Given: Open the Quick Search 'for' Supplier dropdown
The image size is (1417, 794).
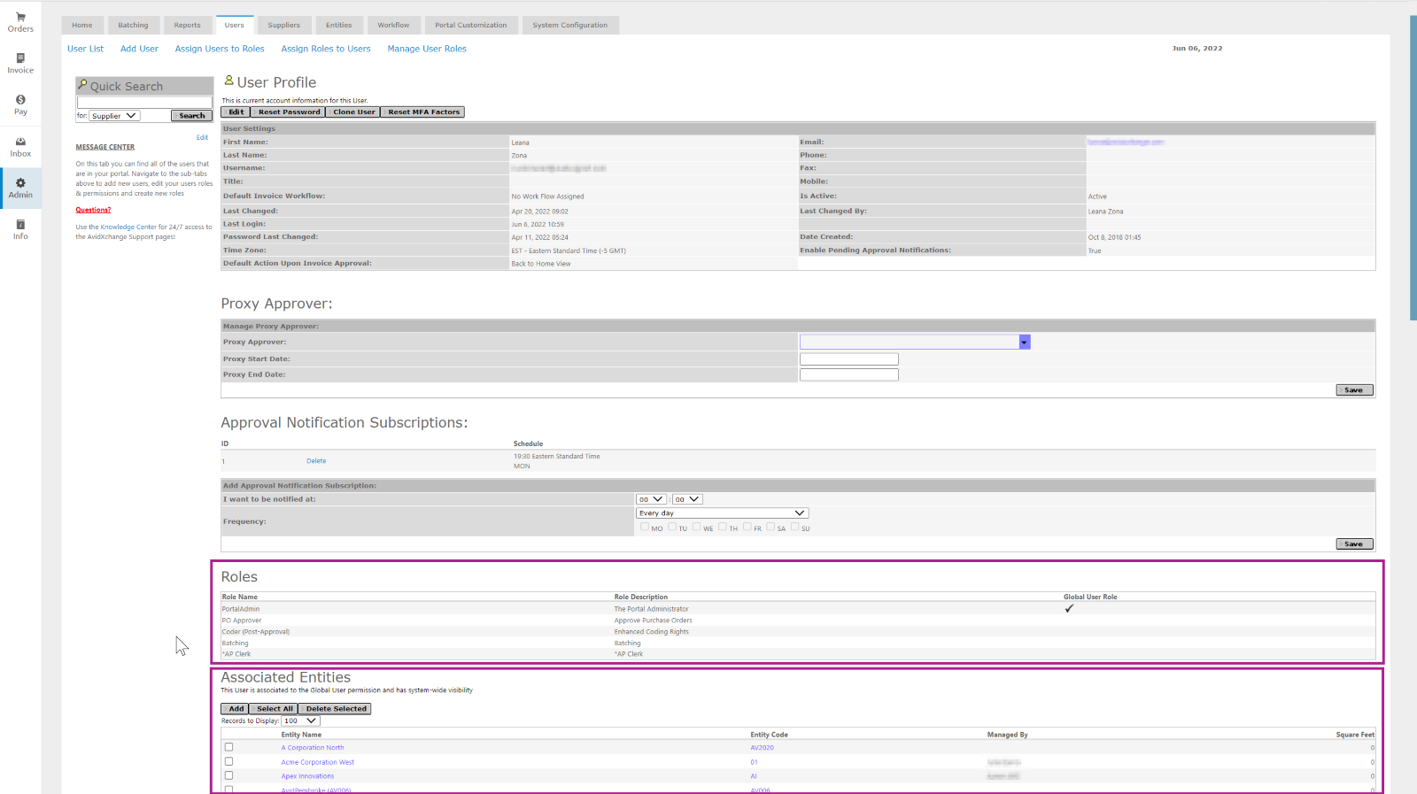Looking at the screenshot, I should click(114, 116).
